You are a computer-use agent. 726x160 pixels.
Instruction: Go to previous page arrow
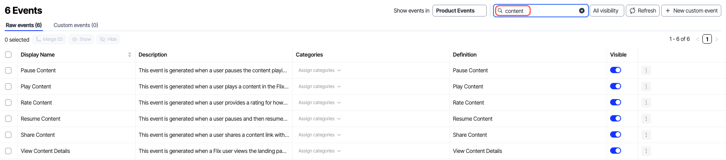(698, 39)
